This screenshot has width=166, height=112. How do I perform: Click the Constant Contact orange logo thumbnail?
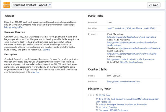pyautogui.click(x=6, y=5)
